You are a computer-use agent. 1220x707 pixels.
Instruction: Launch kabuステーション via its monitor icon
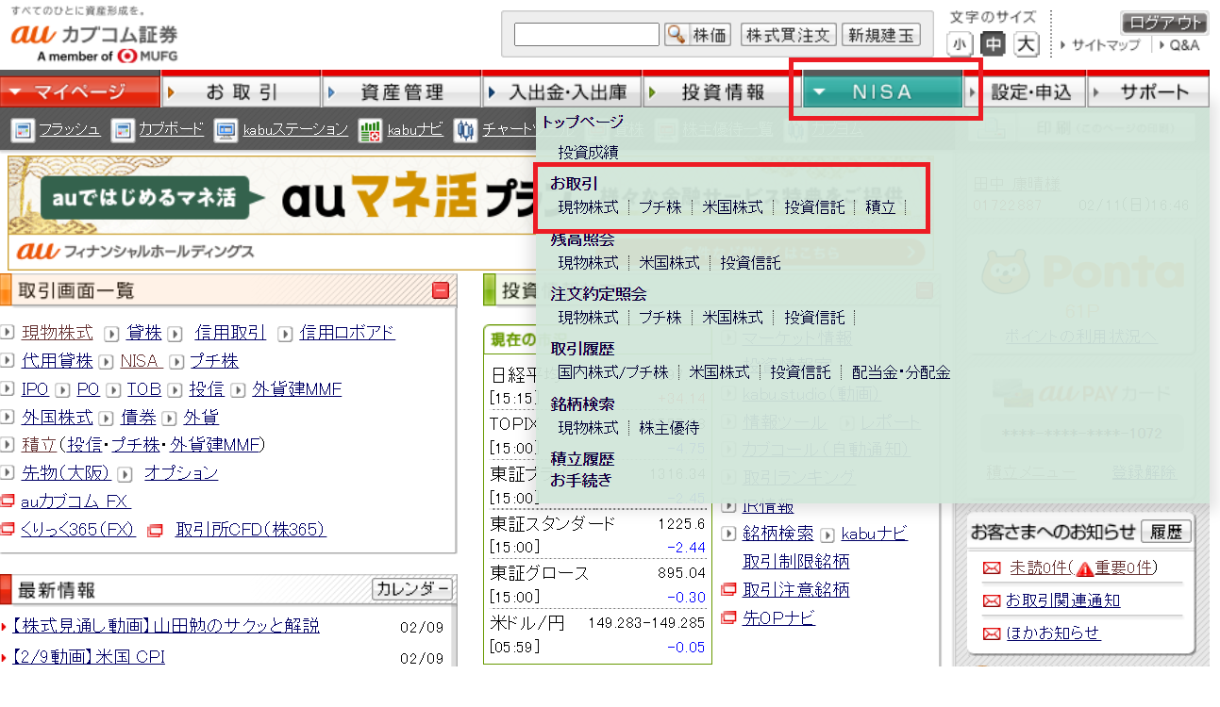pos(225,130)
